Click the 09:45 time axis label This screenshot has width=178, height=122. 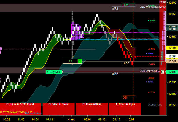pyautogui.click(x=116, y=119)
